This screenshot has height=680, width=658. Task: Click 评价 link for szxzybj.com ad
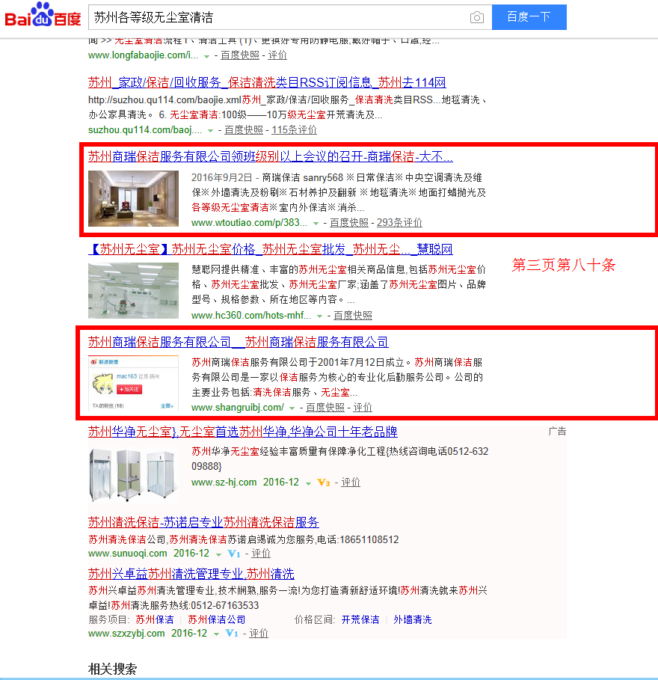point(259,633)
